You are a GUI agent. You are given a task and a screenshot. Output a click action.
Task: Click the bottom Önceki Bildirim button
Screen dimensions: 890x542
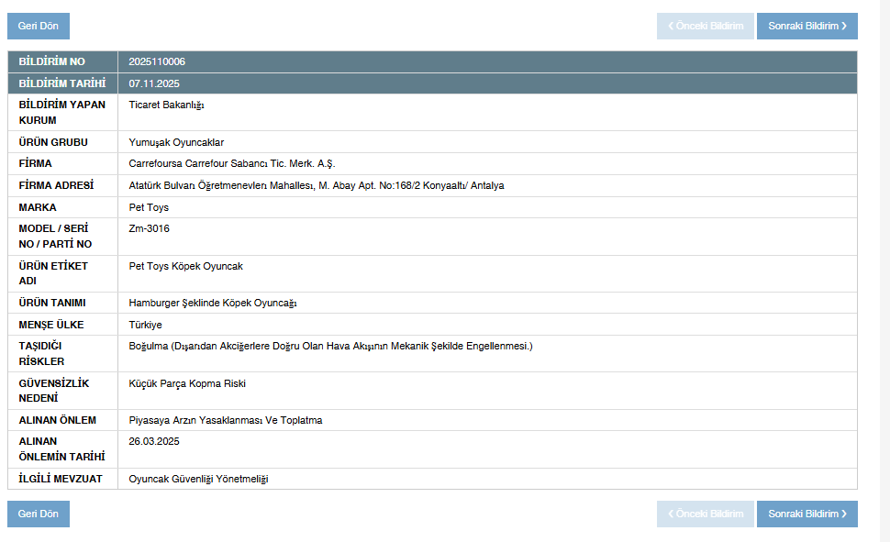click(x=705, y=514)
